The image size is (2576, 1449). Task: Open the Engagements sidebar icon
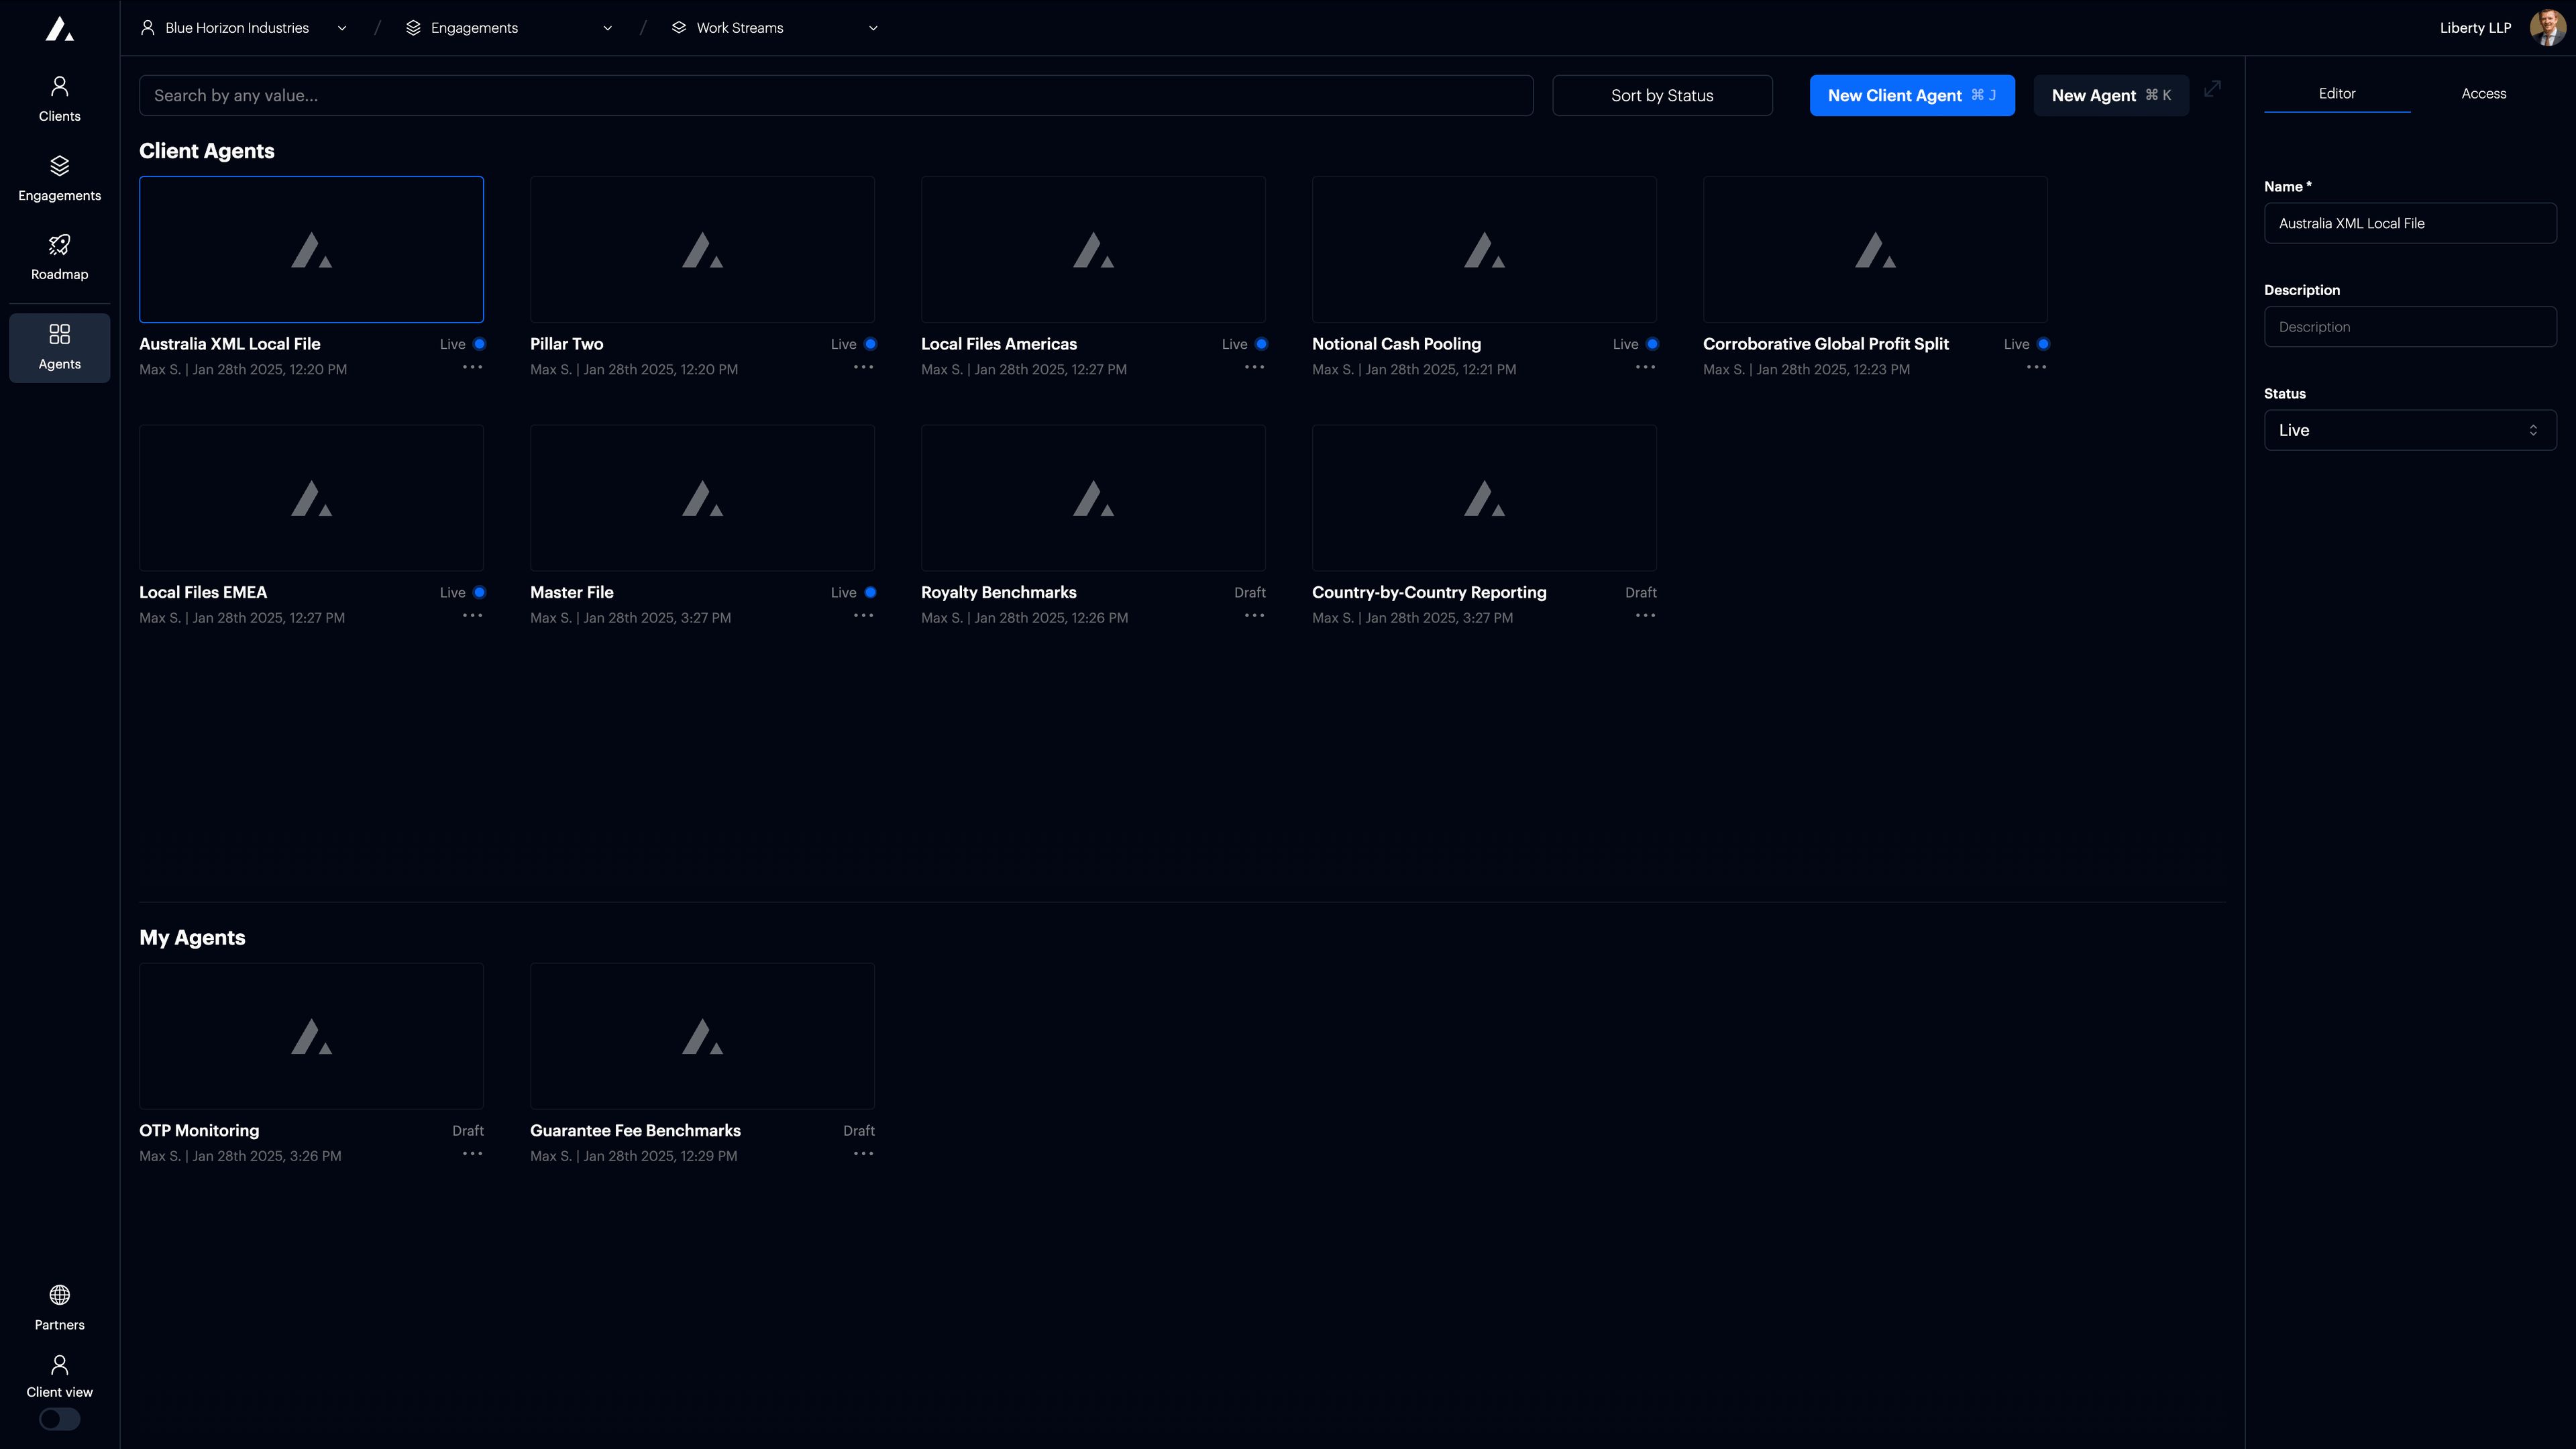(x=59, y=166)
